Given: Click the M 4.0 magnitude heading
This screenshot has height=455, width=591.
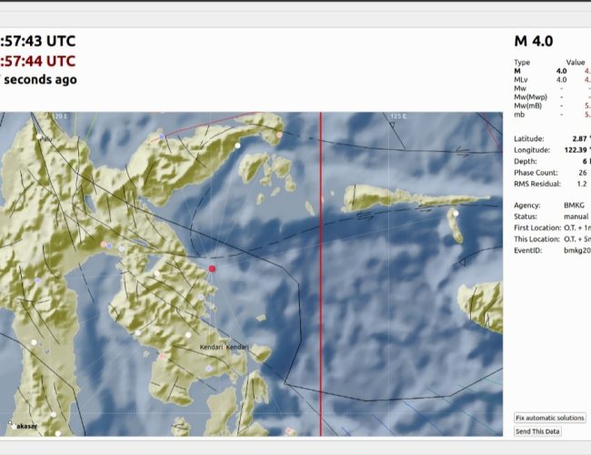Looking at the screenshot, I should (x=534, y=41).
